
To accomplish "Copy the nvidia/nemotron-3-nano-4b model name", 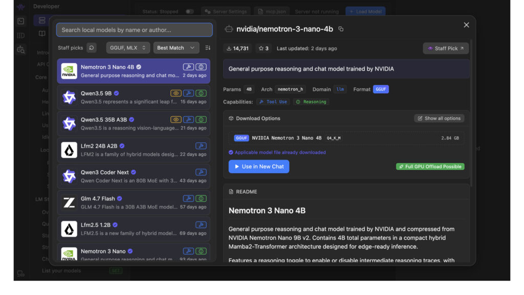I will [x=341, y=29].
